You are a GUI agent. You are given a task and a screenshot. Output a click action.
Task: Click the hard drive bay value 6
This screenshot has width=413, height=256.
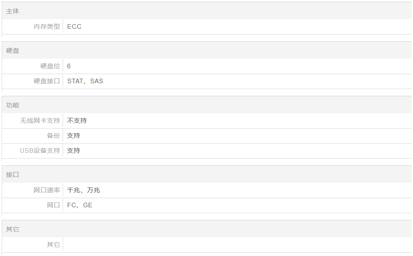(x=69, y=66)
